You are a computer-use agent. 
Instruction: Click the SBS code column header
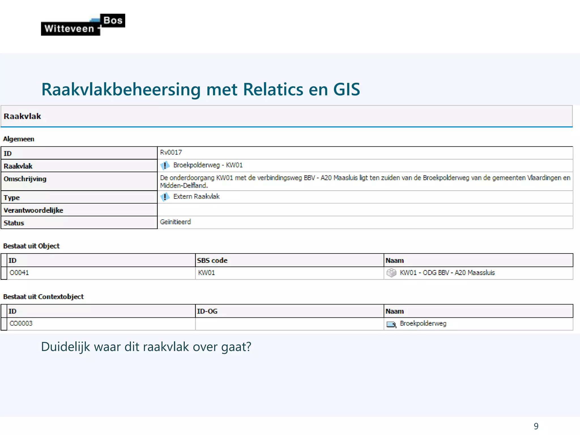click(289, 260)
